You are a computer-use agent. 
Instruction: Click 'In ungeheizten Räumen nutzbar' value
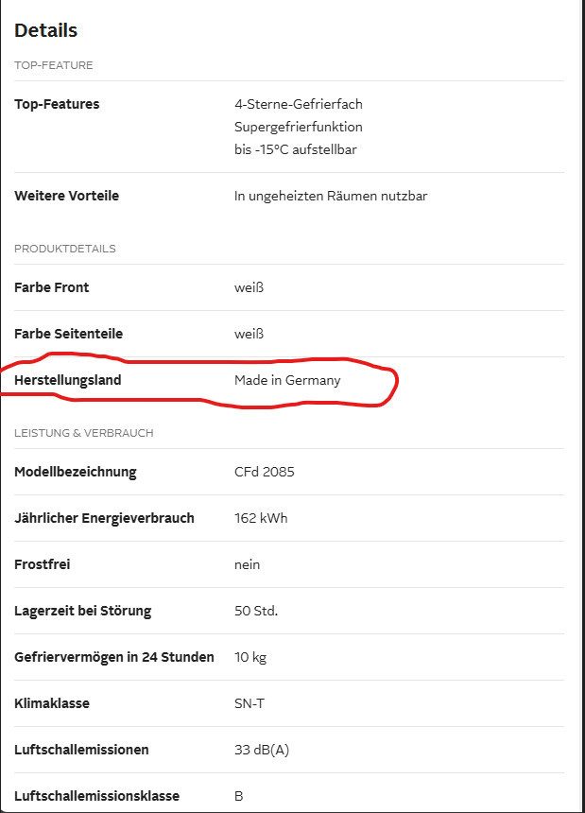(331, 196)
